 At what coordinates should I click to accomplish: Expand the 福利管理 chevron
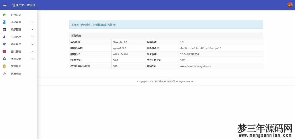click(x=33, y=44)
